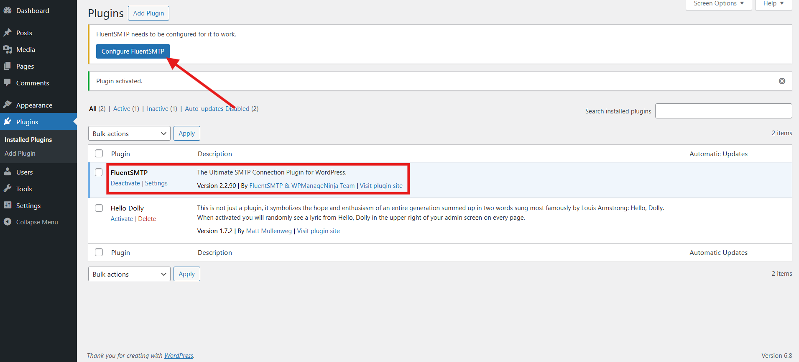
Task: Open the bottom Bulk actions dropdown
Action: coord(129,274)
